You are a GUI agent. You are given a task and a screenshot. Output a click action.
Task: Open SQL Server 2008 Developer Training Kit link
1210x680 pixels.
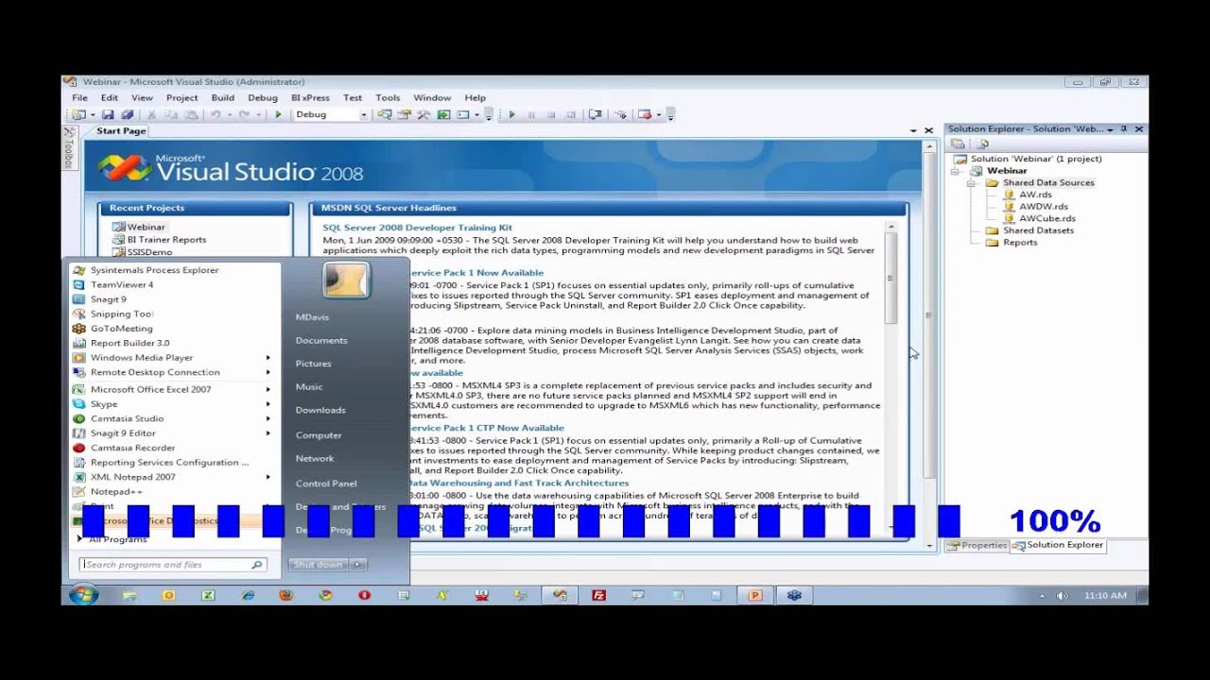pyautogui.click(x=417, y=228)
